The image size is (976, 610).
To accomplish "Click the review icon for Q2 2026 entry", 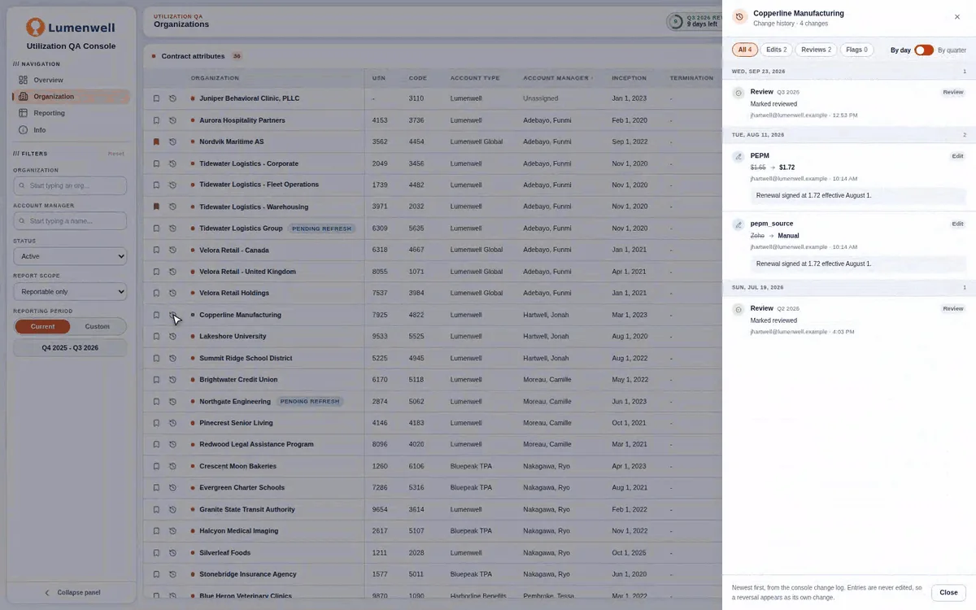I will click(x=739, y=310).
